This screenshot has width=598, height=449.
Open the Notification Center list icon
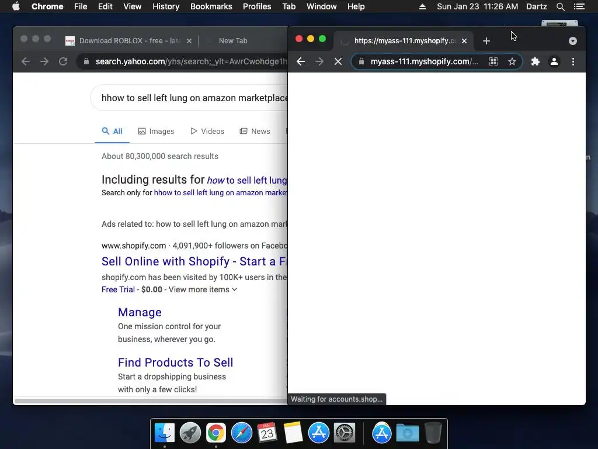579,6
